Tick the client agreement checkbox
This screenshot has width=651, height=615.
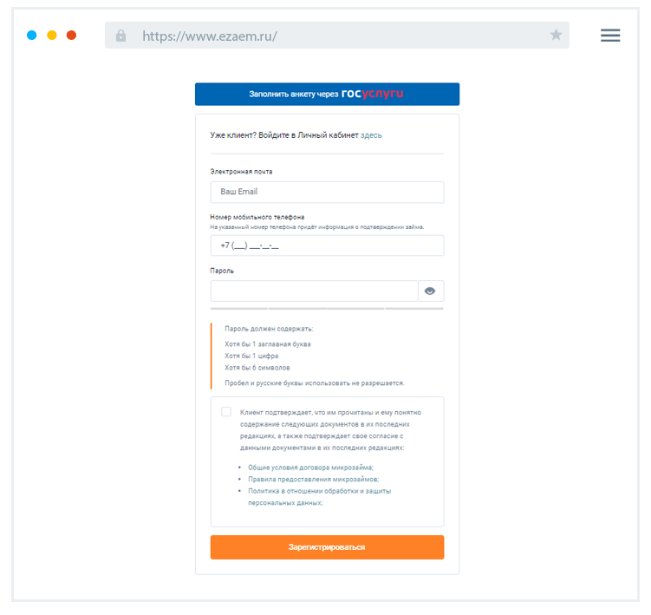point(226,412)
